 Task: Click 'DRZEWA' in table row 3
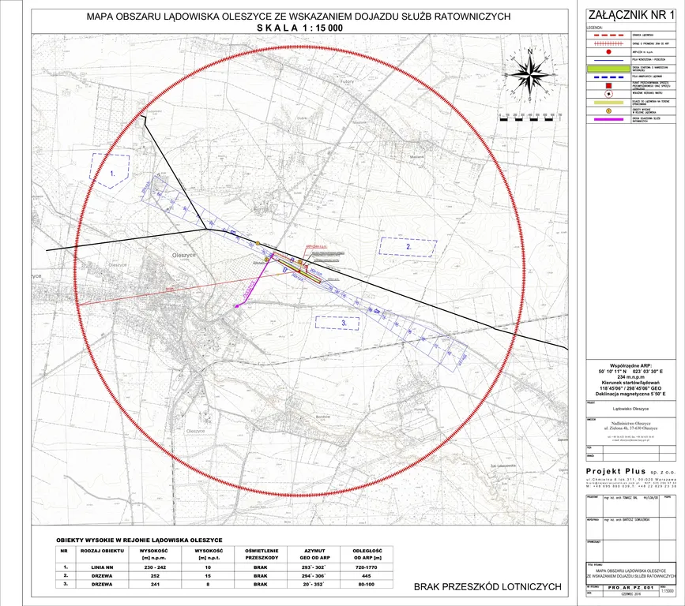click(102, 584)
